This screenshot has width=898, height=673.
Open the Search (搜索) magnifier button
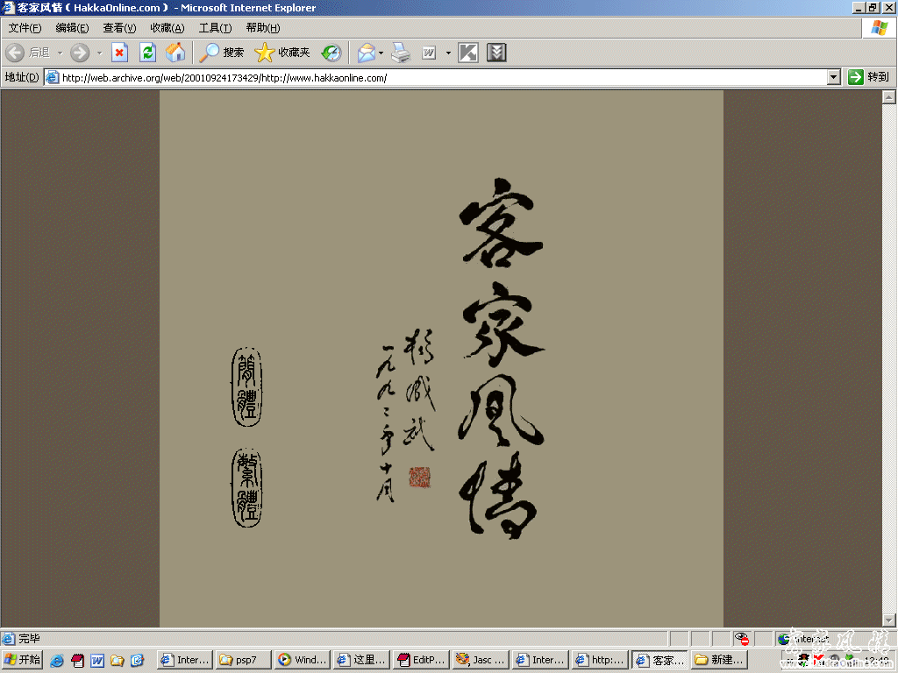(222, 53)
